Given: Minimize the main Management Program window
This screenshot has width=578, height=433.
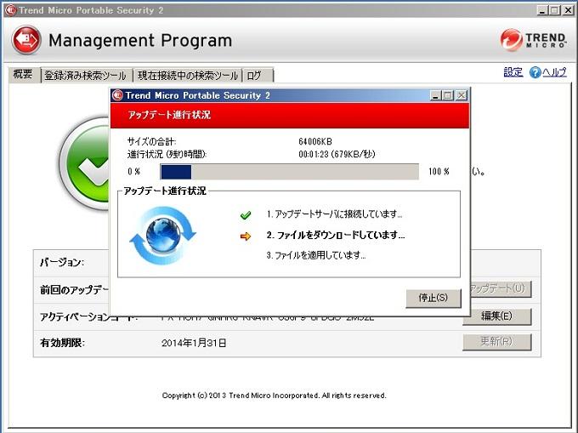Looking at the screenshot, I should pos(542,10).
